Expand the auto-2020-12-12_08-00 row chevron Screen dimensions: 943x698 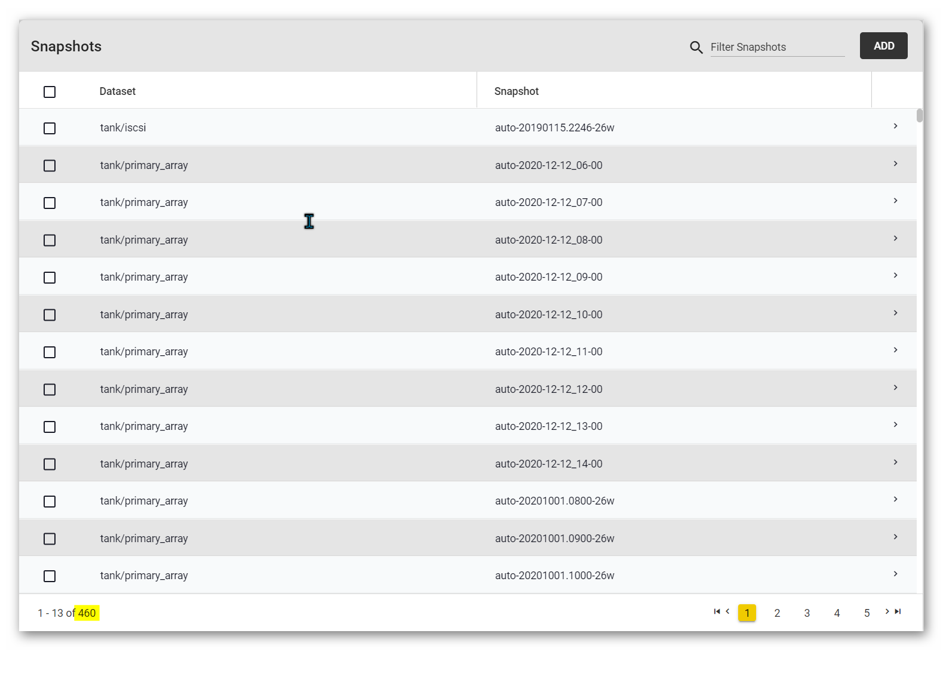(895, 238)
